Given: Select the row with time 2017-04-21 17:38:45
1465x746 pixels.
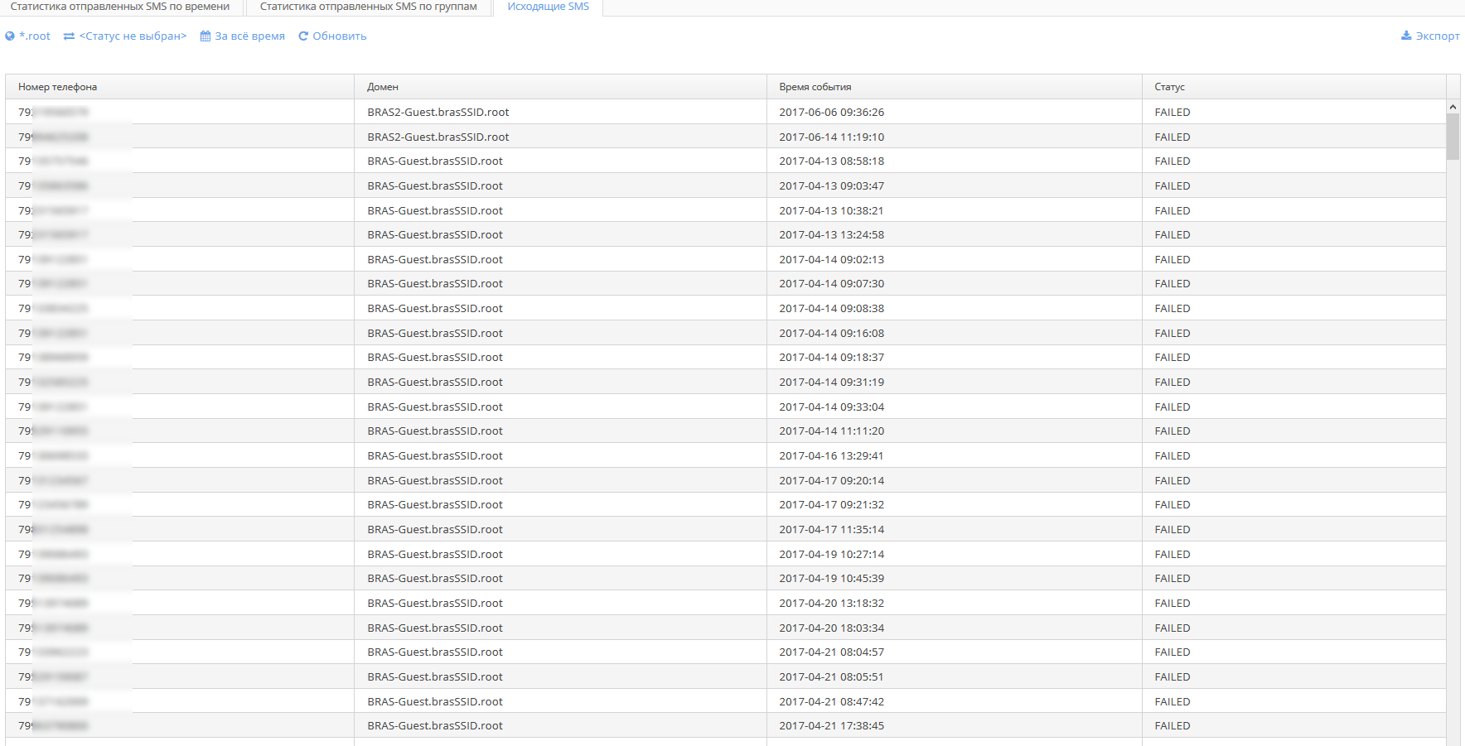Looking at the screenshot, I should [831, 726].
